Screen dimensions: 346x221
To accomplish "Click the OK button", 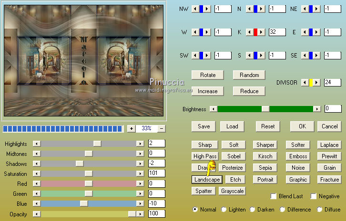I will pos(302,126).
